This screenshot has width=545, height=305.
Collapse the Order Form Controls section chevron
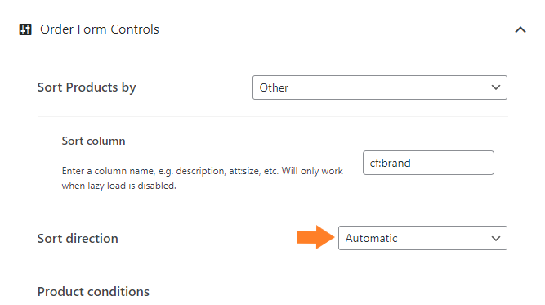520,30
